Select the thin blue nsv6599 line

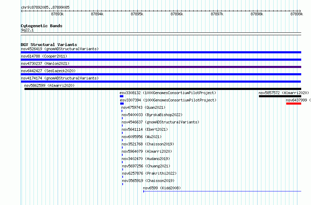tap(222, 191)
